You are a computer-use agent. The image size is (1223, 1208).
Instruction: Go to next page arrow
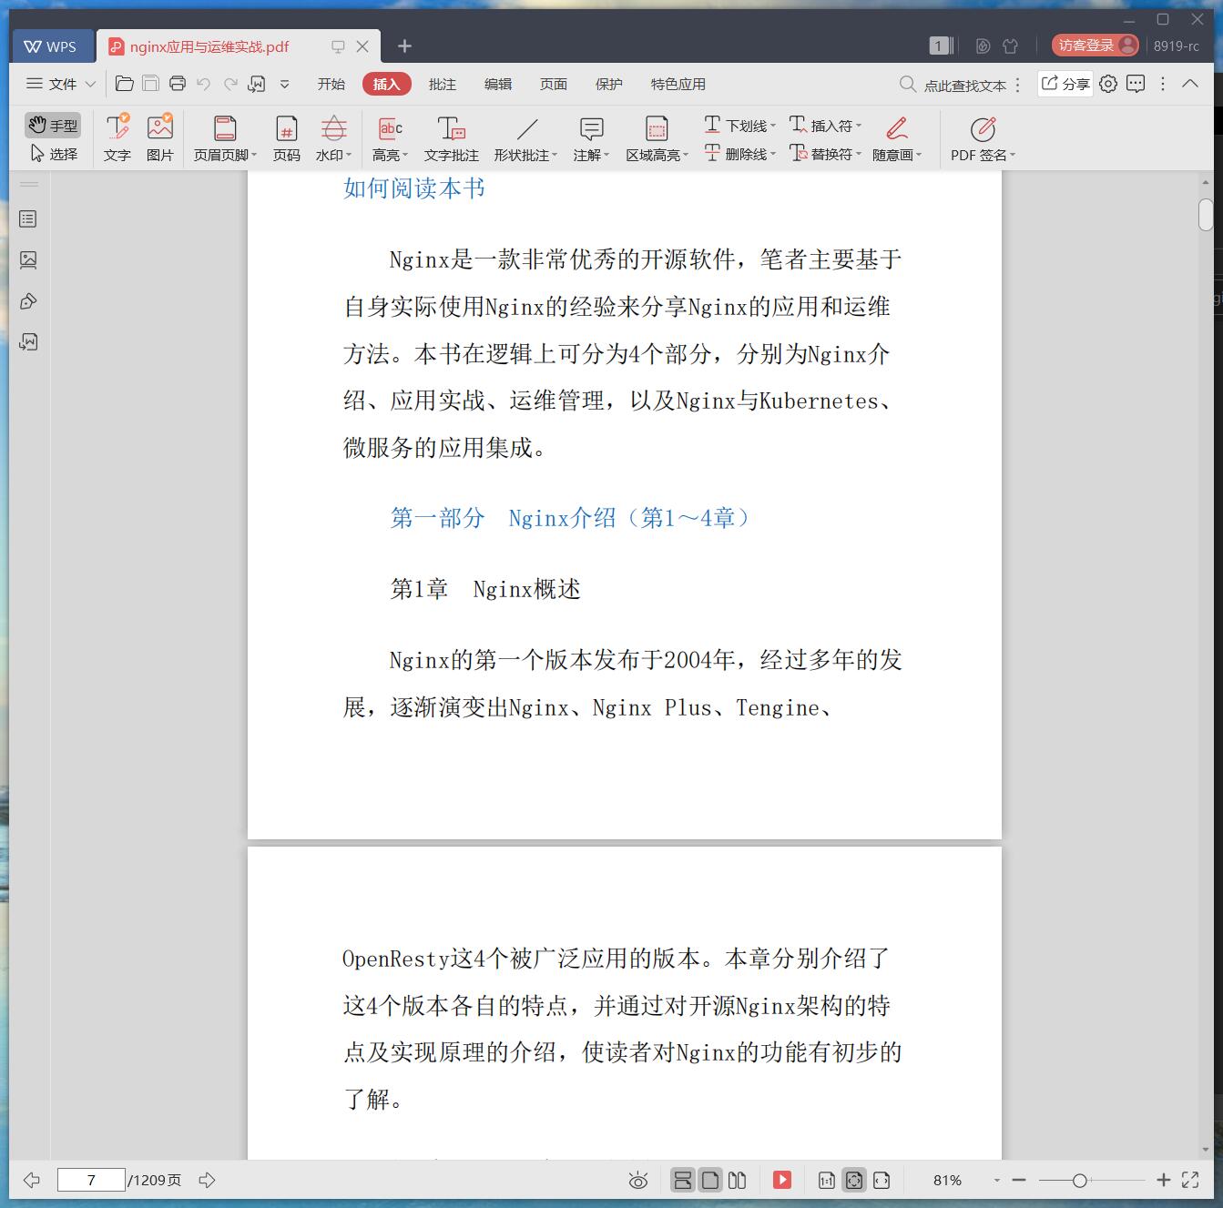(x=207, y=1180)
